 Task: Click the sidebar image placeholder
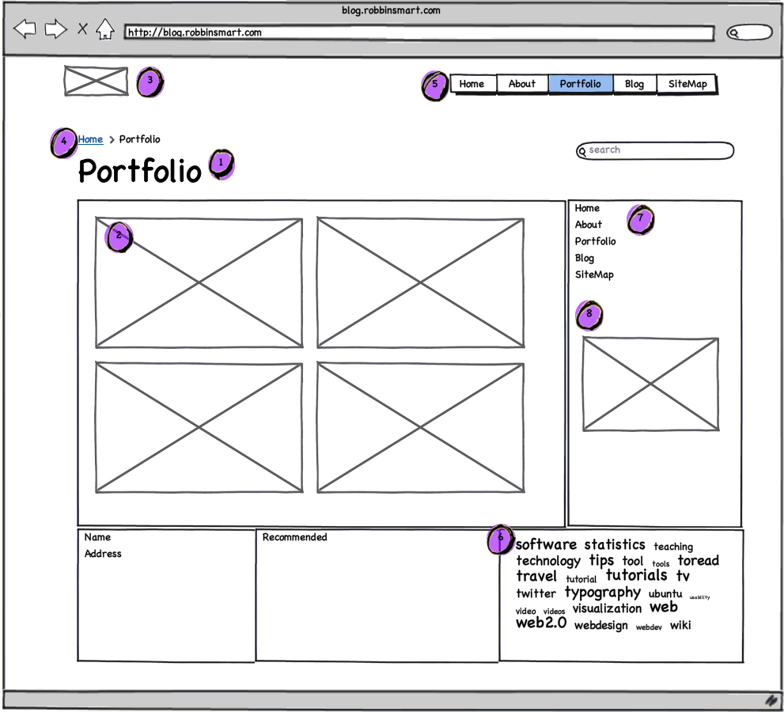click(x=650, y=384)
